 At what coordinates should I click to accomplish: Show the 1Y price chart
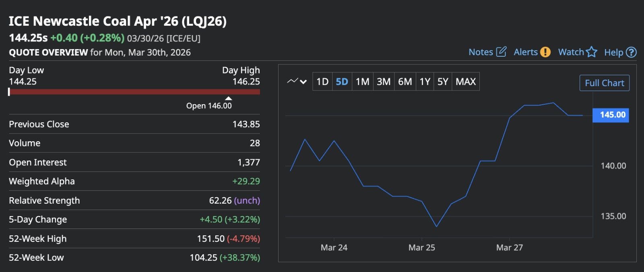425,82
